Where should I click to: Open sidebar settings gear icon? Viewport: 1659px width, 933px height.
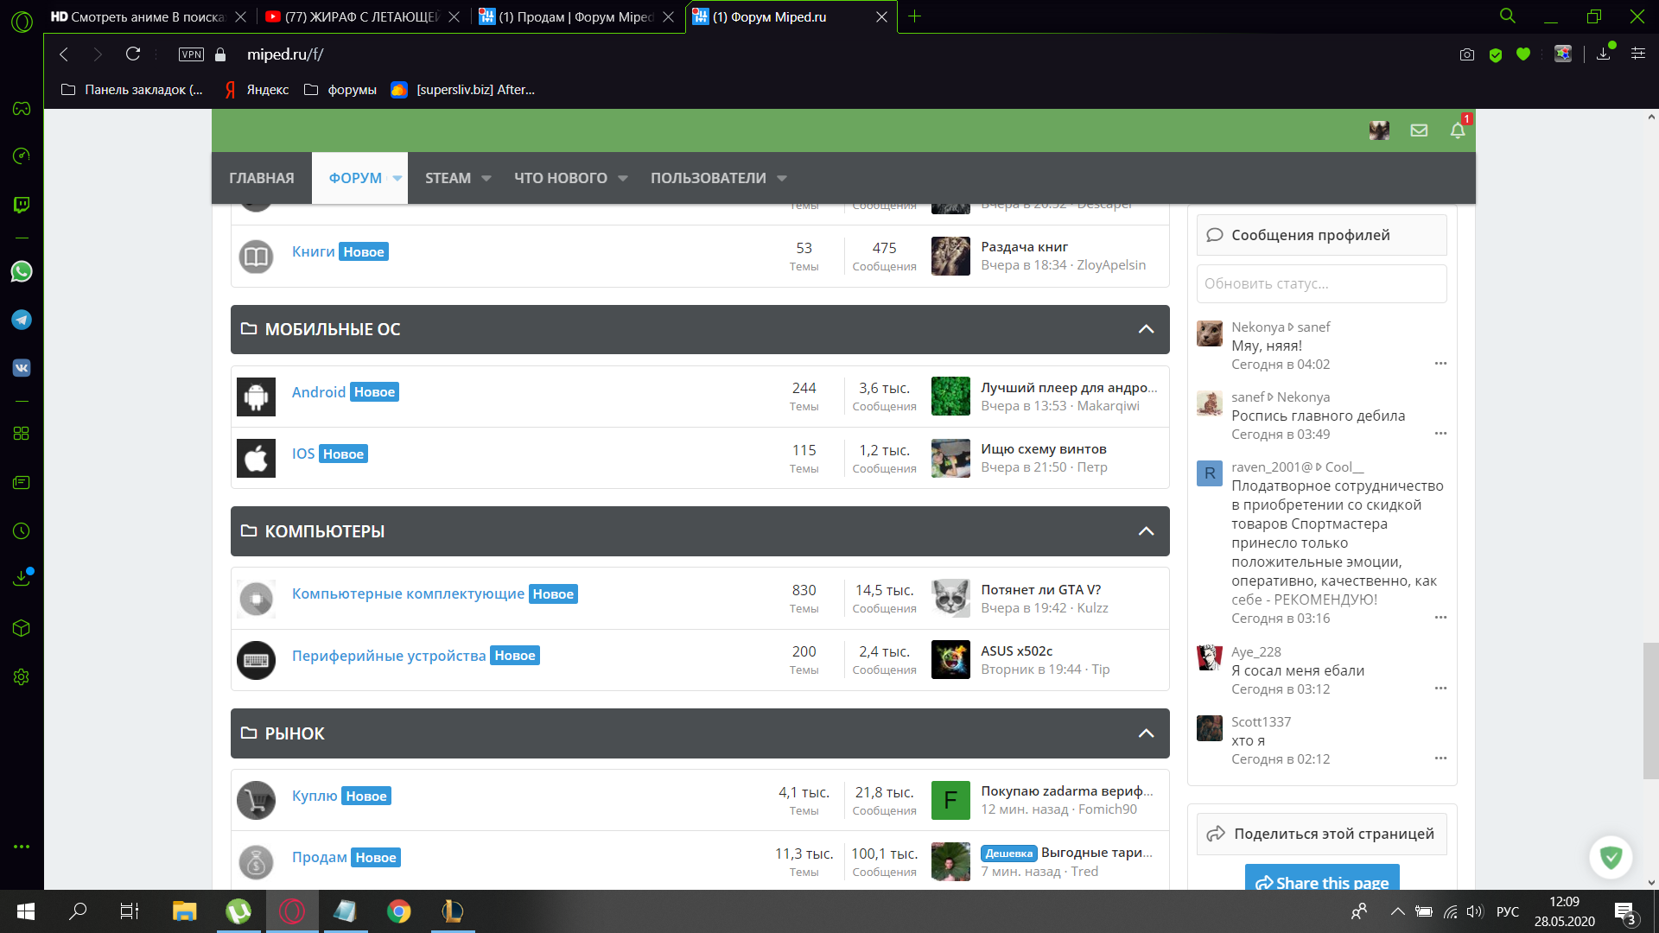pyautogui.click(x=22, y=676)
